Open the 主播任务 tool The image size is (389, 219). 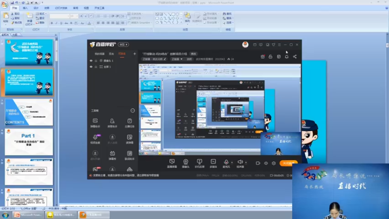pos(129,123)
